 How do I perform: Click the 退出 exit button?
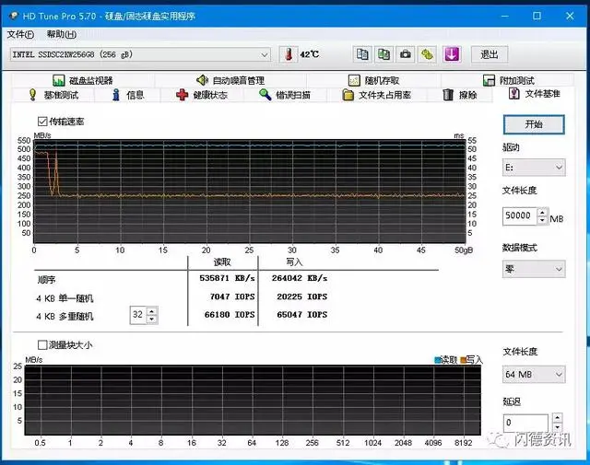point(489,55)
